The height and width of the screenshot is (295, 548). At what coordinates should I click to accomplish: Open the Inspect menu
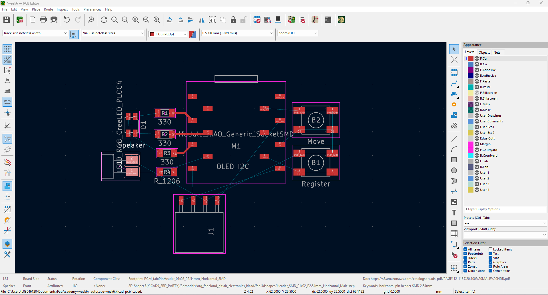tap(62, 9)
